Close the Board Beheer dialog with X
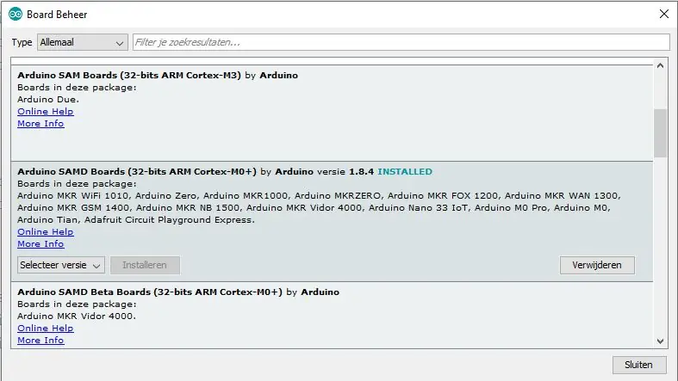 (664, 14)
